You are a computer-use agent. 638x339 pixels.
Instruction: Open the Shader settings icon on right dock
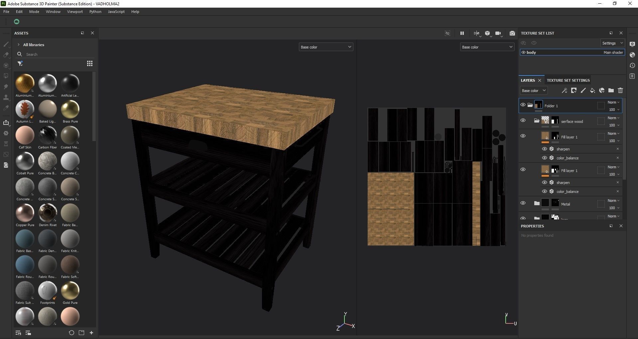coord(632,55)
